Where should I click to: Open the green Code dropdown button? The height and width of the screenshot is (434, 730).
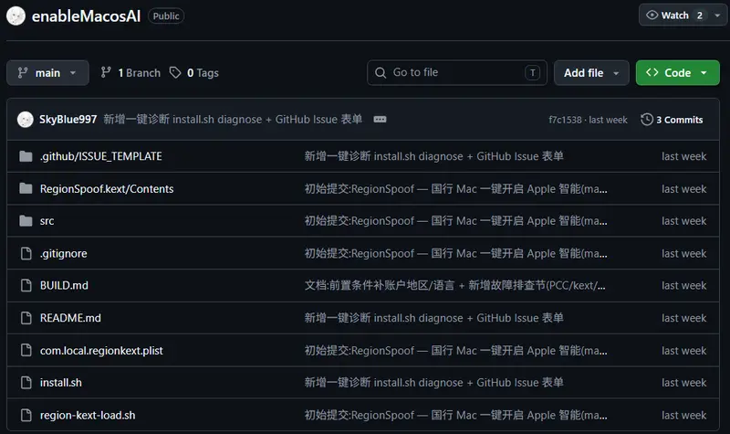[x=677, y=73]
